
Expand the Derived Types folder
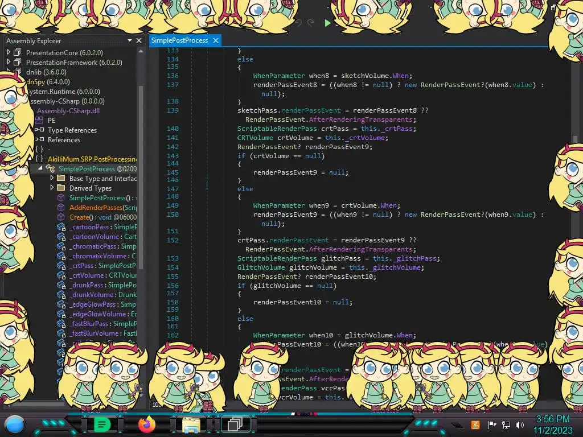[x=52, y=188]
